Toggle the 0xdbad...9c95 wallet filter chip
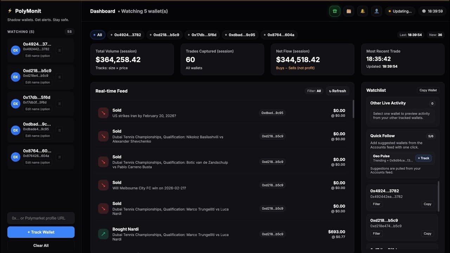 click(240, 35)
